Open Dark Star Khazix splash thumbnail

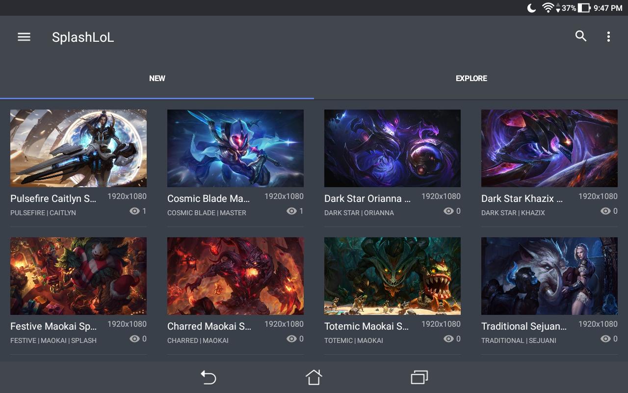click(x=549, y=148)
